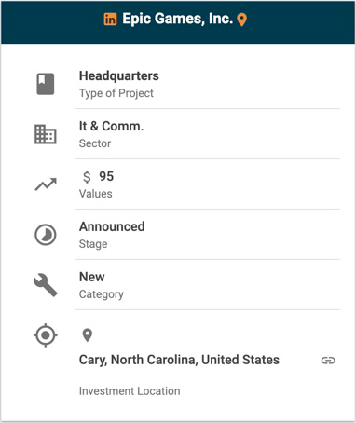Click the orange map pin beside Epic Games
This screenshot has width=356, height=423.
pyautogui.click(x=242, y=20)
